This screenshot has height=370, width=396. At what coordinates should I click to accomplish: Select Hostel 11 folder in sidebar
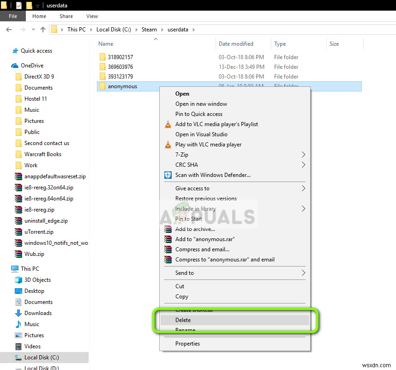tap(36, 99)
